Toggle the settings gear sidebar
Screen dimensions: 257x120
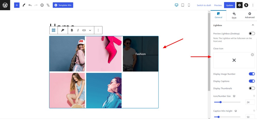tap(240, 5)
